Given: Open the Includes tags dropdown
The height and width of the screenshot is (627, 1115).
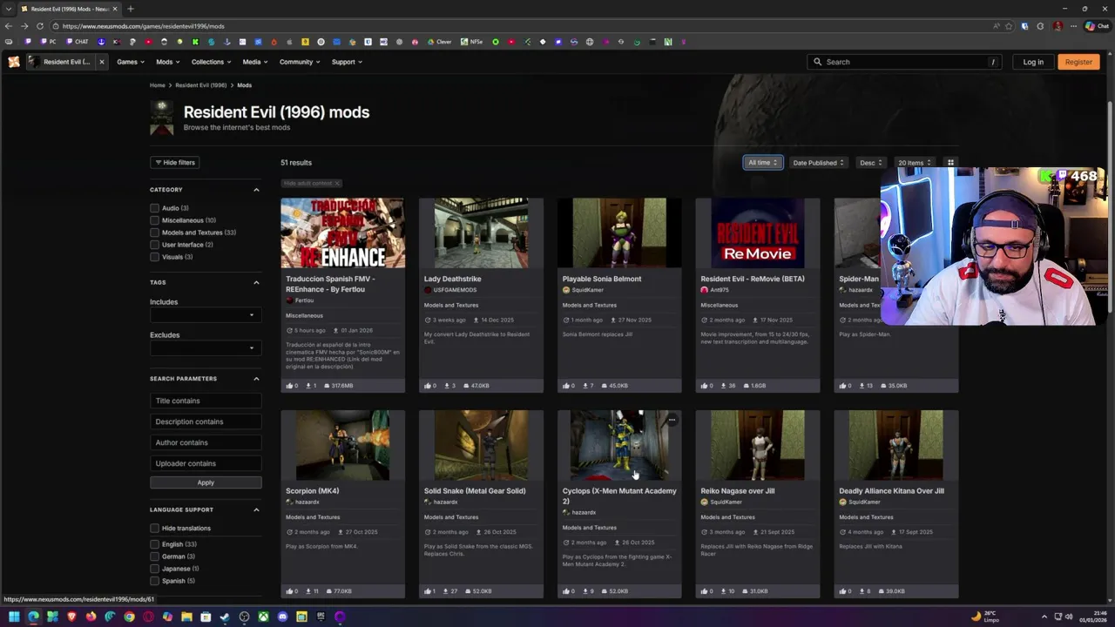Looking at the screenshot, I should pyautogui.click(x=206, y=315).
